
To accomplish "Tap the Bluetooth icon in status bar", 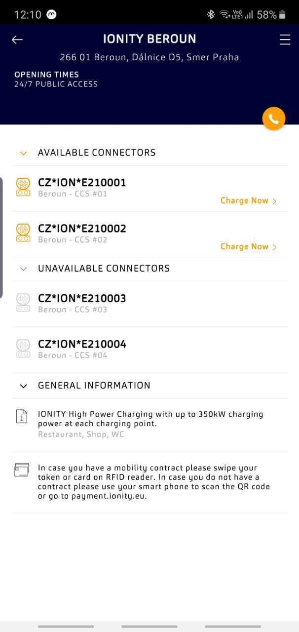I will 211,14.
